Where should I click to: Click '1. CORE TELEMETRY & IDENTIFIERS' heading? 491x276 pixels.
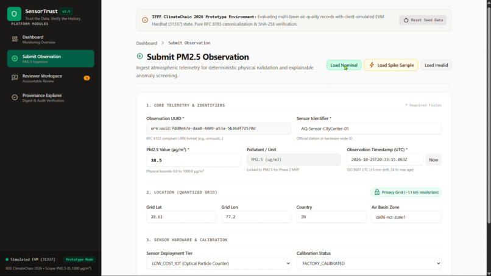point(186,105)
